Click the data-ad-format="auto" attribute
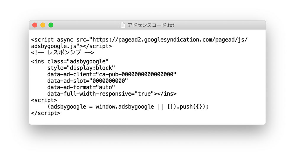Viewport: 296px width, 161px height. 81,87
